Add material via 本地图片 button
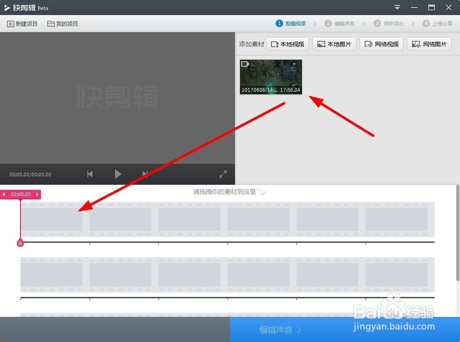 [x=334, y=44]
